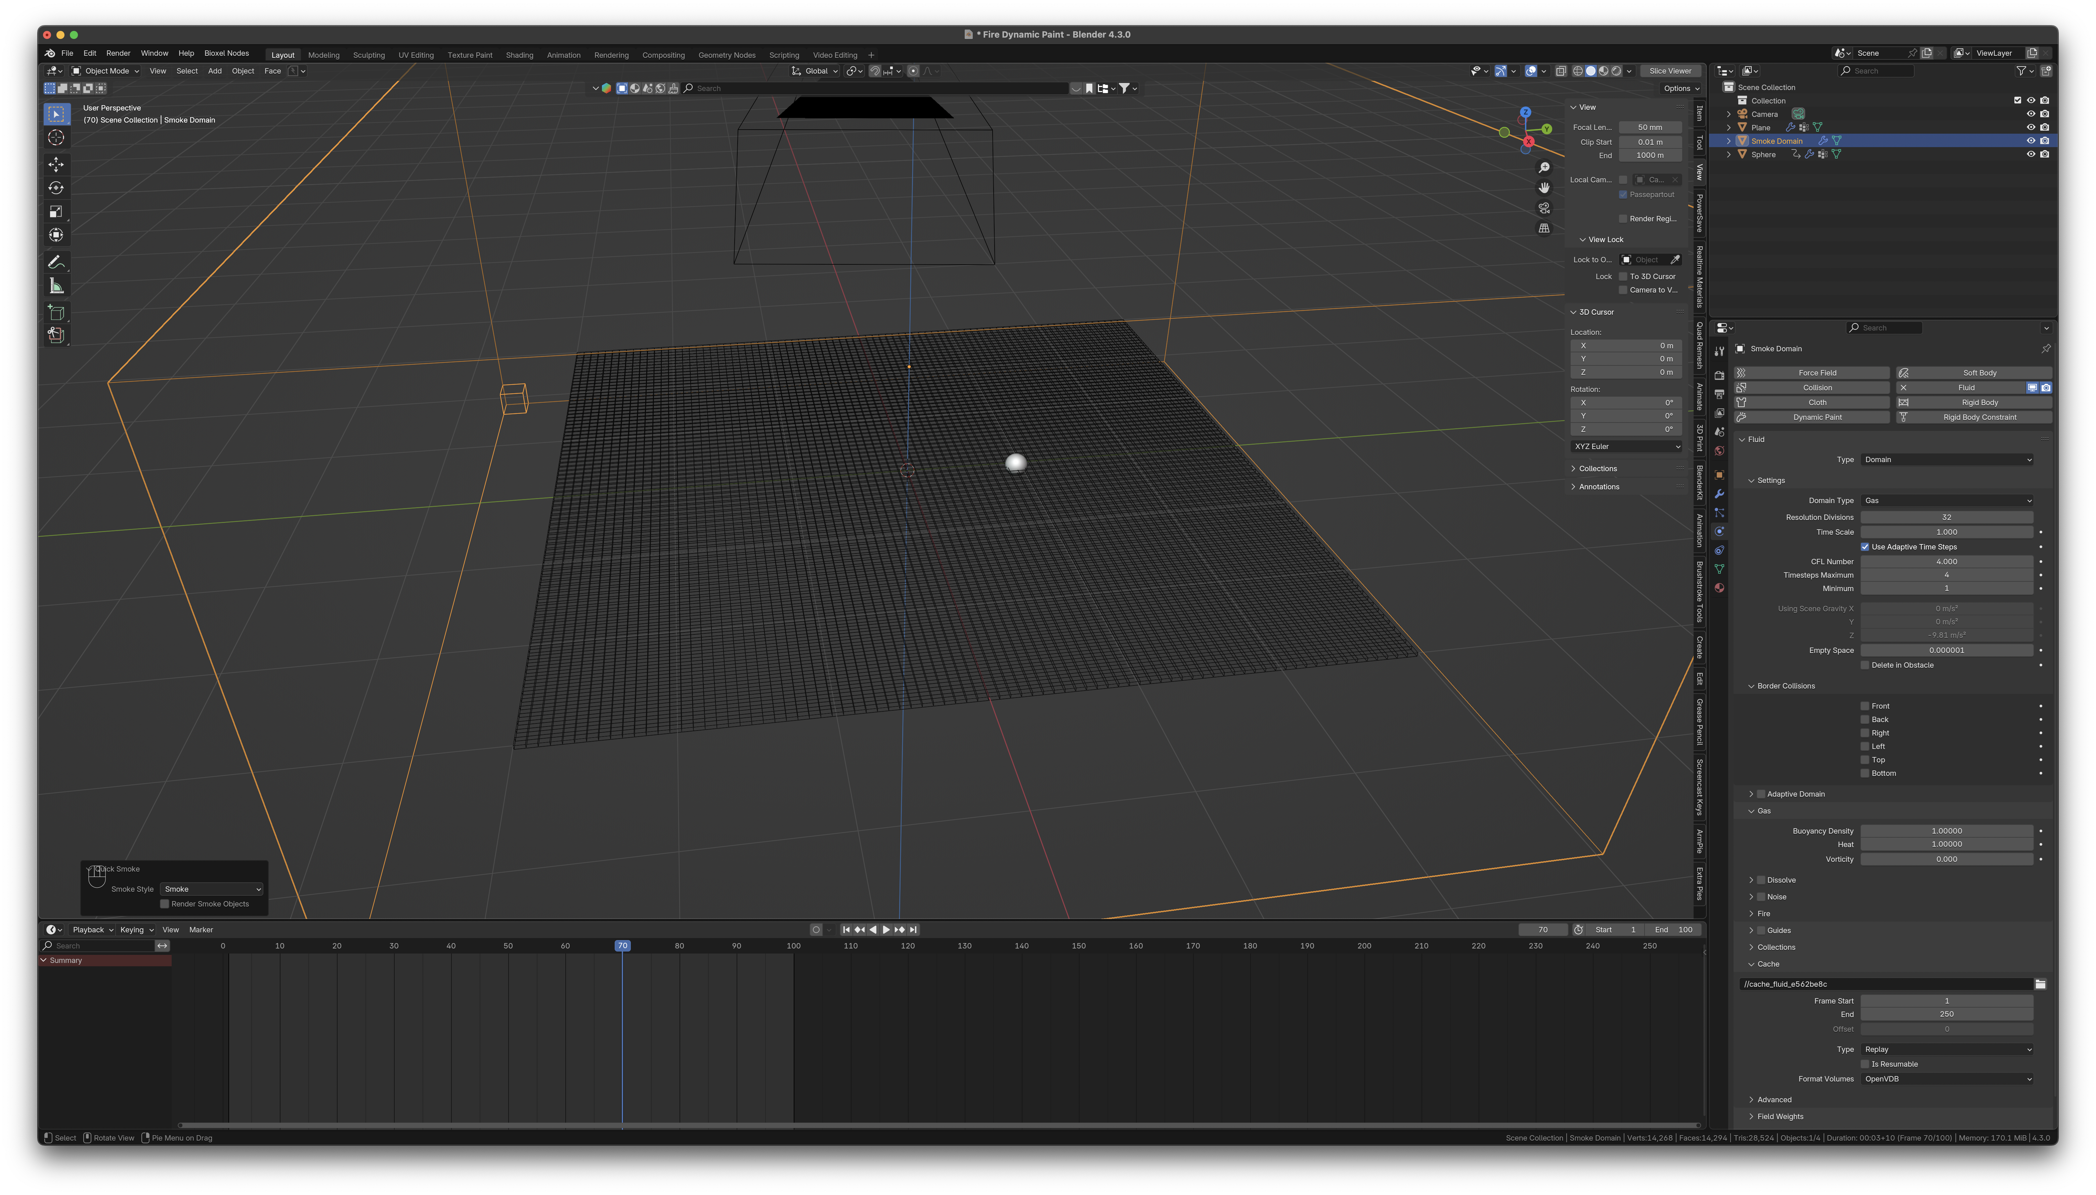This screenshot has width=2096, height=1195.
Task: Click the Select Box tool
Action: pos(56,114)
